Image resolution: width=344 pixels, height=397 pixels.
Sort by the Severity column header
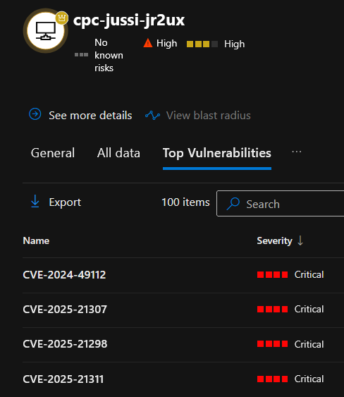click(274, 240)
